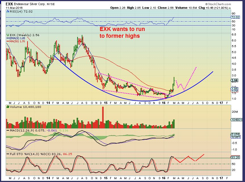Click the 20 level on stochastic axis
The image size is (245, 182).
[233, 170]
